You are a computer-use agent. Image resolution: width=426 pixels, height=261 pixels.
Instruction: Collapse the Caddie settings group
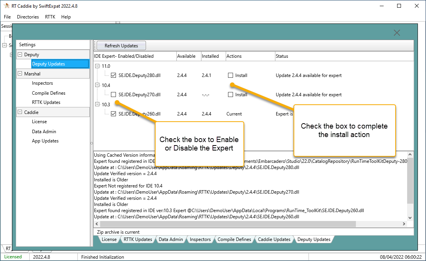click(x=20, y=112)
